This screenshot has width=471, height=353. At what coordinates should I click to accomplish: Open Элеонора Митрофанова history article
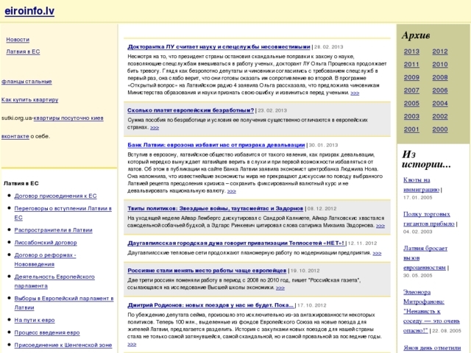tap(431, 311)
